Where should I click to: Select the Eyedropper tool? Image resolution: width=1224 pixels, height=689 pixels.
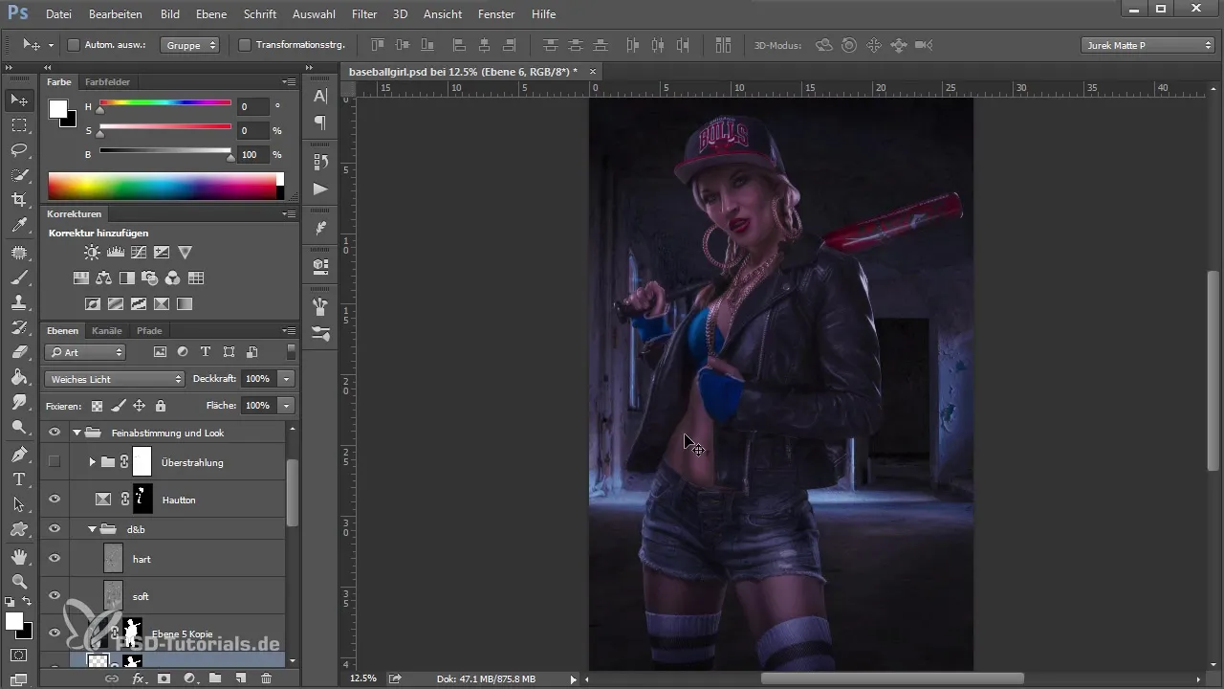[19, 226]
